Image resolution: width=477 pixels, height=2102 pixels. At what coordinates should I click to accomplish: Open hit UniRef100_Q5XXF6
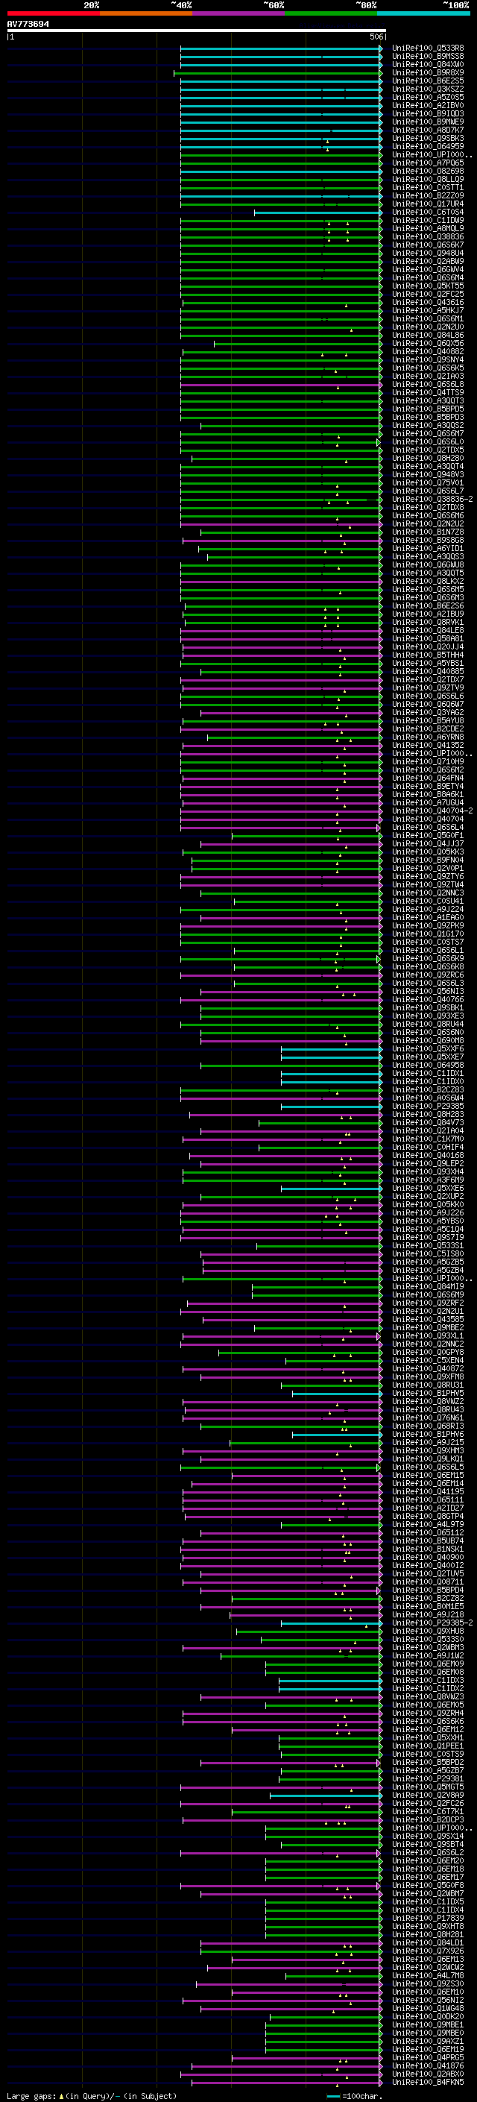pyautogui.click(x=427, y=1048)
